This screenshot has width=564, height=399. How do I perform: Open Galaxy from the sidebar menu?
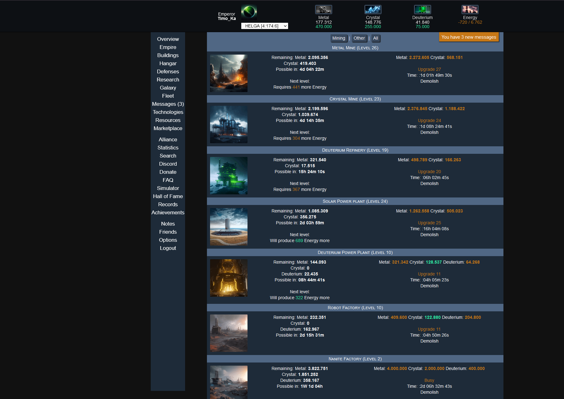(168, 88)
